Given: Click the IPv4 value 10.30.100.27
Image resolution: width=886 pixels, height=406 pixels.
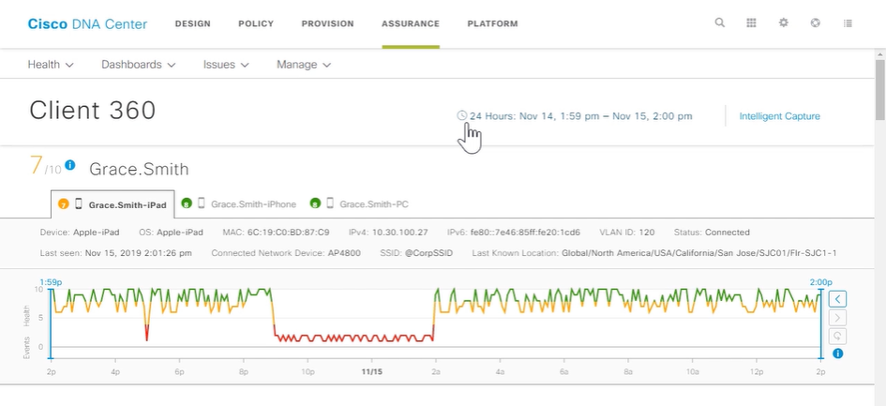Looking at the screenshot, I should [399, 233].
